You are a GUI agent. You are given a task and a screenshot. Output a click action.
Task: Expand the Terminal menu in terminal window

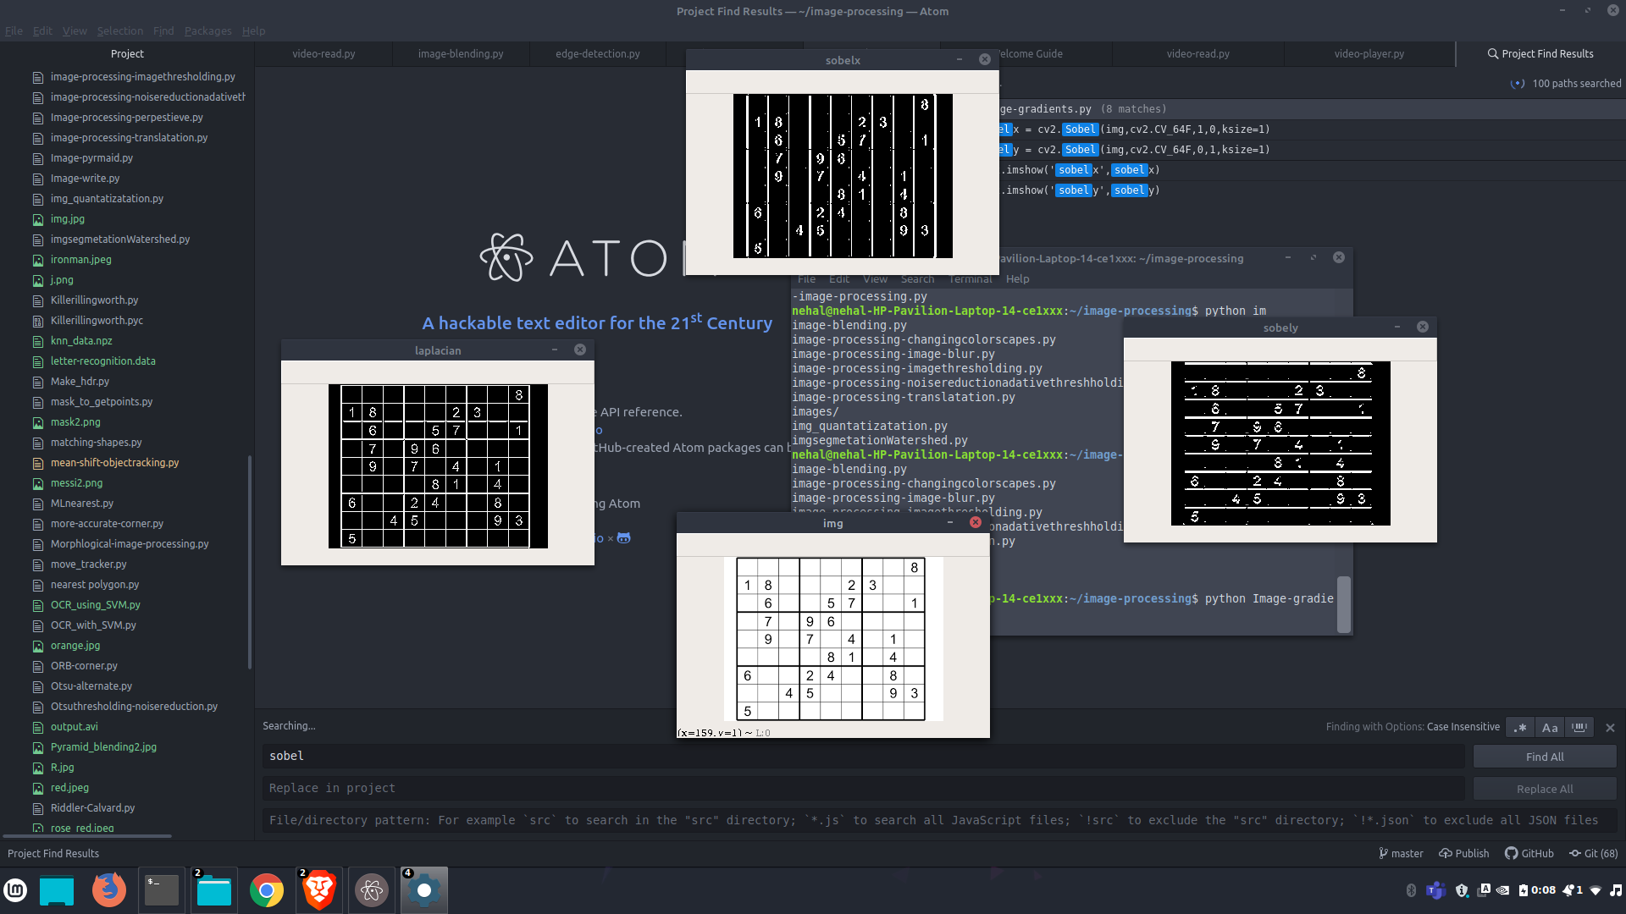point(970,278)
